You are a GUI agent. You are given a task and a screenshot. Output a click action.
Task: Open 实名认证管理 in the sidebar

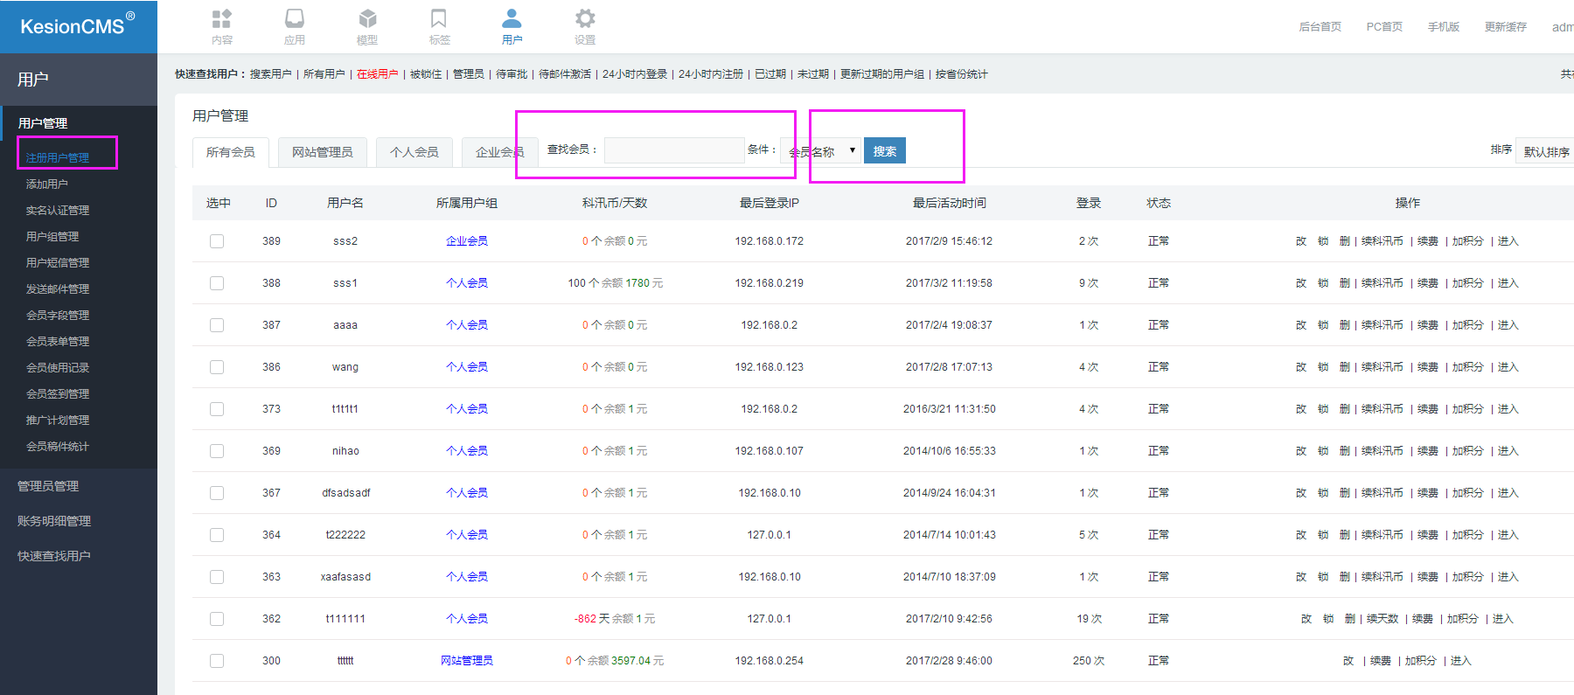coord(58,211)
